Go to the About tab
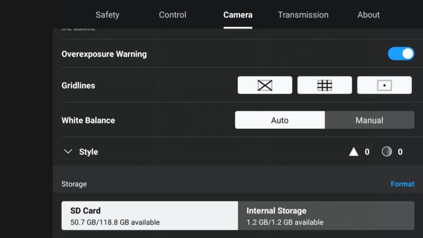This screenshot has height=238, width=423. (368, 15)
